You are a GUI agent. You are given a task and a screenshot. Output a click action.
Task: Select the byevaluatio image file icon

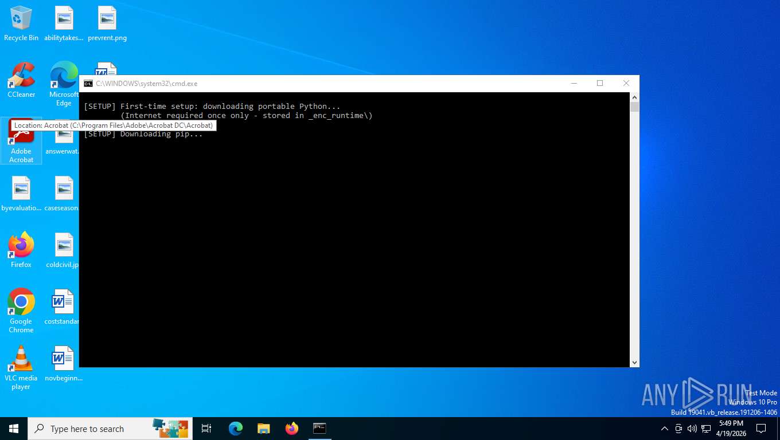21,194
